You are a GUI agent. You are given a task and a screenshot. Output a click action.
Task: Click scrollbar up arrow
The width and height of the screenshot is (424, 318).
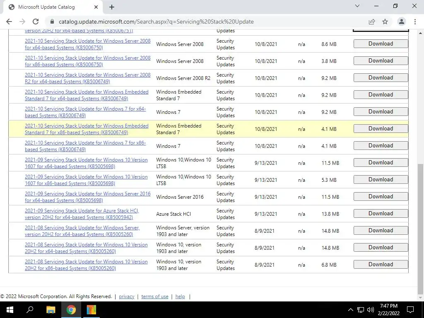coord(421,33)
